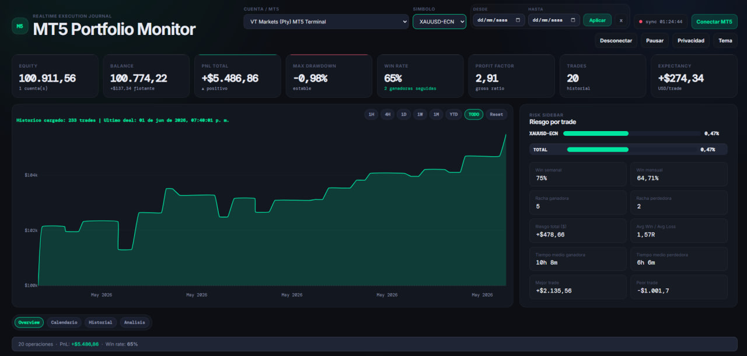Click the Win mensual 64,71% tile
The image size is (747, 356).
pos(679,174)
